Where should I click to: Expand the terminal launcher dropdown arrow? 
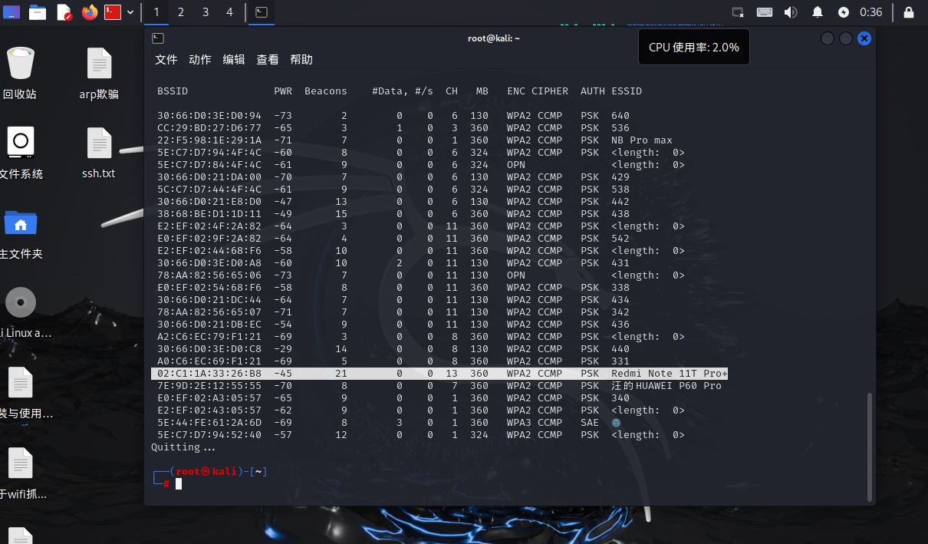point(130,12)
